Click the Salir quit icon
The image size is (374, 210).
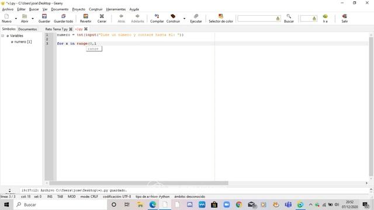[x=344, y=16]
